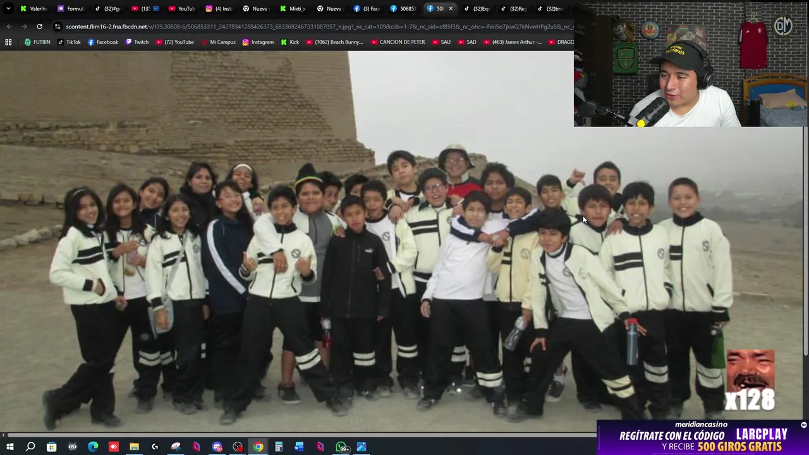Go forward to the next page

[24, 27]
